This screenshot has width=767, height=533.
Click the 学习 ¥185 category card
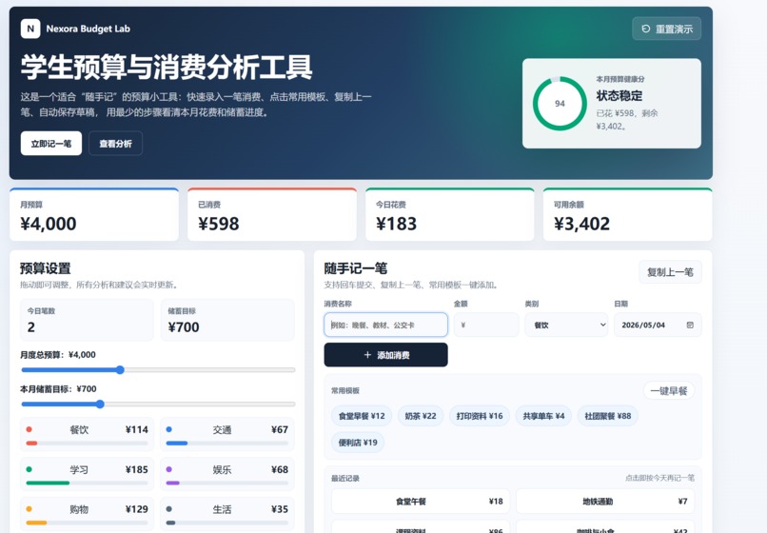click(x=87, y=474)
